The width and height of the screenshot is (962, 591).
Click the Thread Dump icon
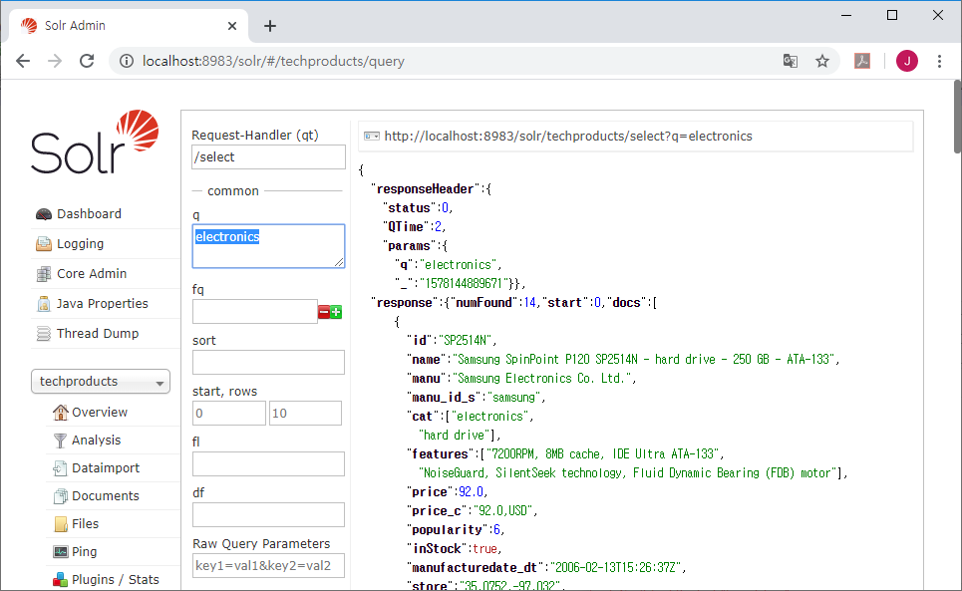point(44,334)
